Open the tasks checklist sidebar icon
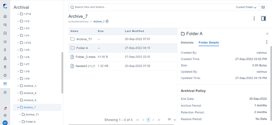This screenshot has height=125, width=272. (x=5, y=33)
